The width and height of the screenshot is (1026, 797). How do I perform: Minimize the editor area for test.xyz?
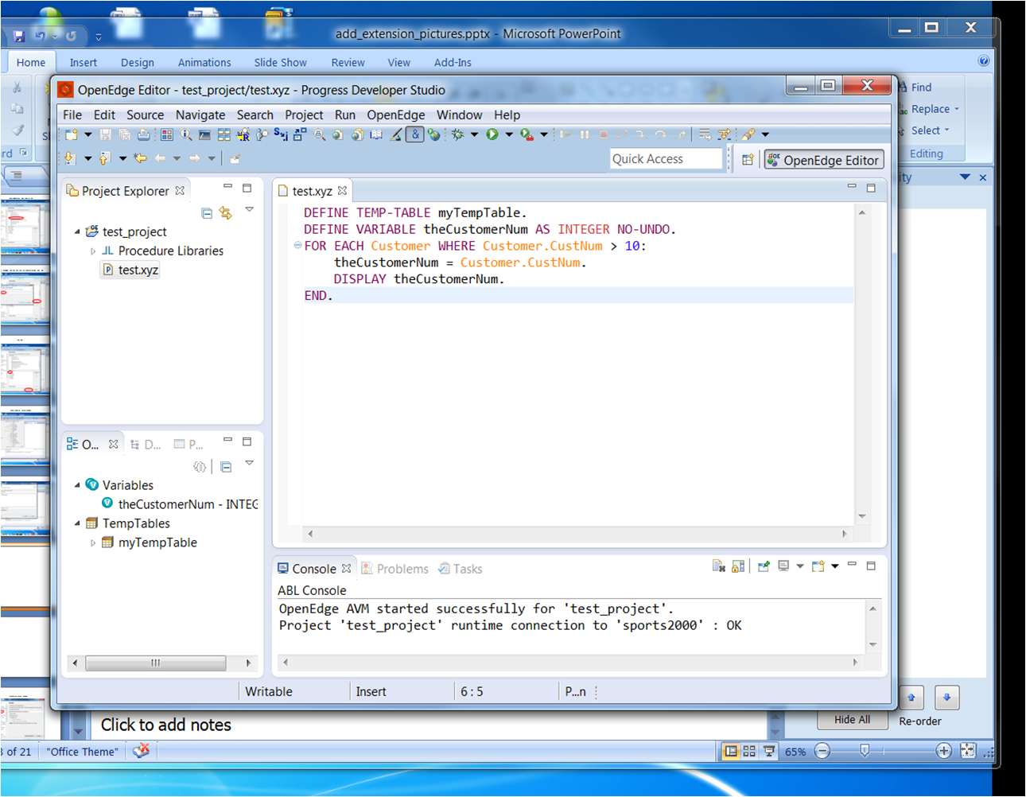852,186
